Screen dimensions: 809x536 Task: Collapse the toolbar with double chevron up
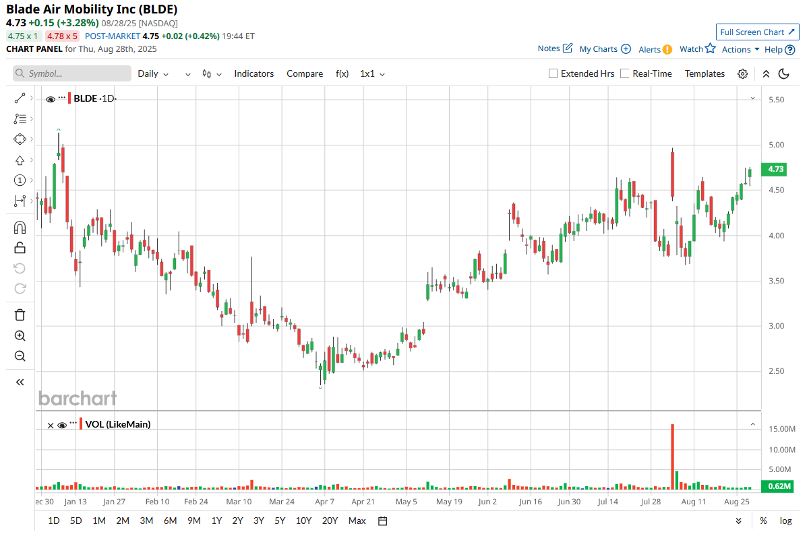click(x=766, y=74)
